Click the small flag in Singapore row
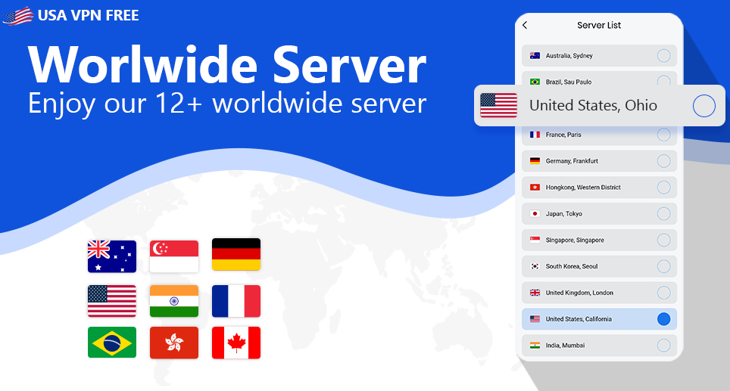Image resolution: width=730 pixels, height=391 pixels. point(535,240)
